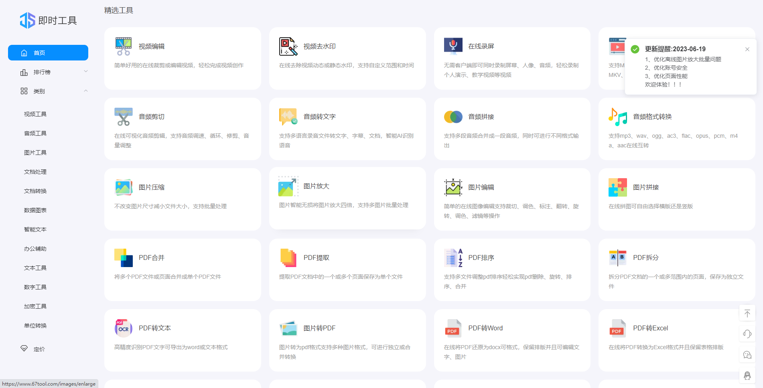Select the audio-to-text speech bubble icon
Viewport: 763px width, 388px height.
(288, 117)
